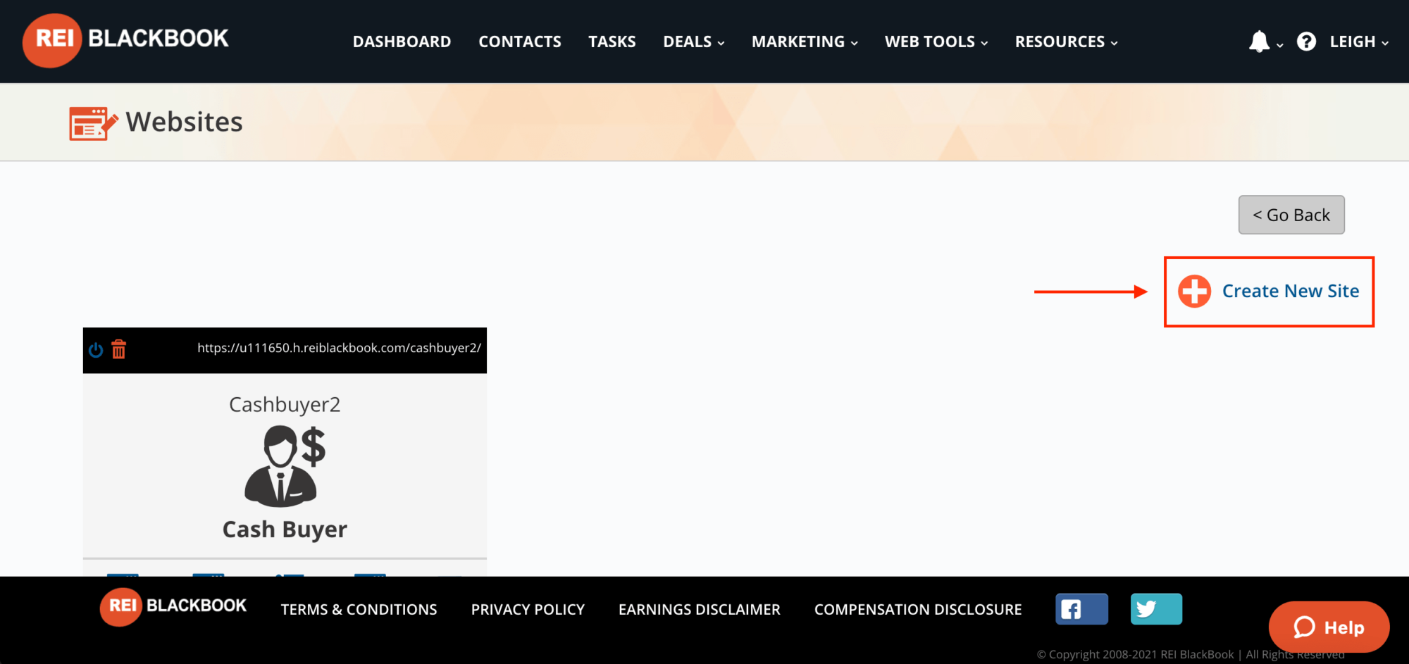Click the Websites page icon
Image resolution: width=1409 pixels, height=664 pixels.
[93, 123]
